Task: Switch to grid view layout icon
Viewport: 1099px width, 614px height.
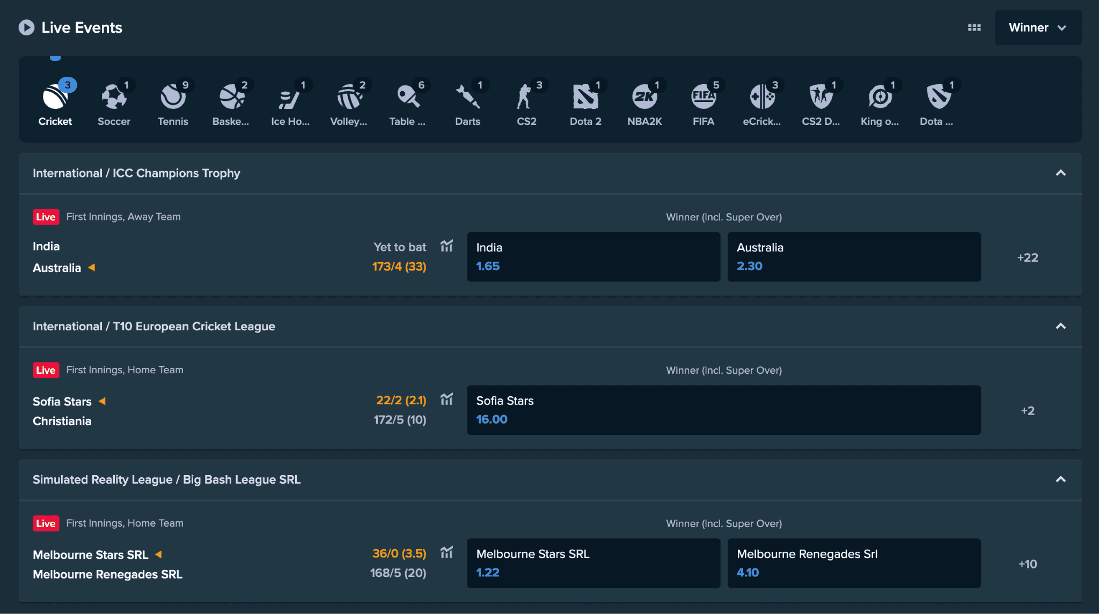Action: 975,27
